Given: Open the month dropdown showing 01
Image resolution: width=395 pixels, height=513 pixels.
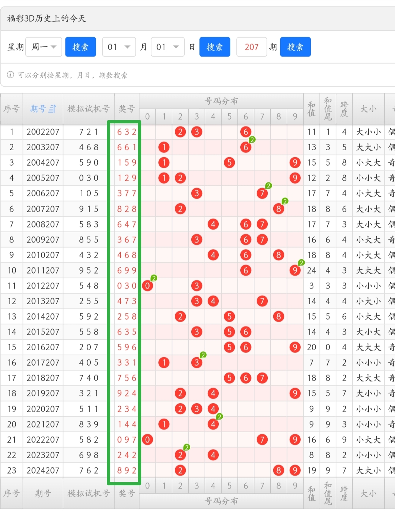Looking at the screenshot, I should point(119,47).
